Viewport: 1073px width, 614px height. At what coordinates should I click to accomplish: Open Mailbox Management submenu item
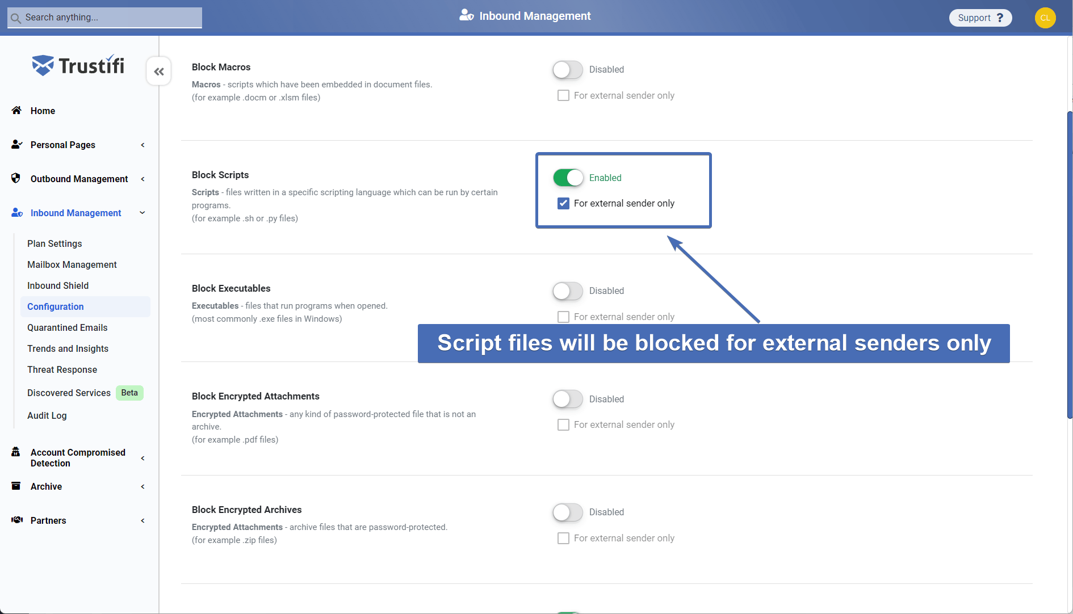point(72,264)
